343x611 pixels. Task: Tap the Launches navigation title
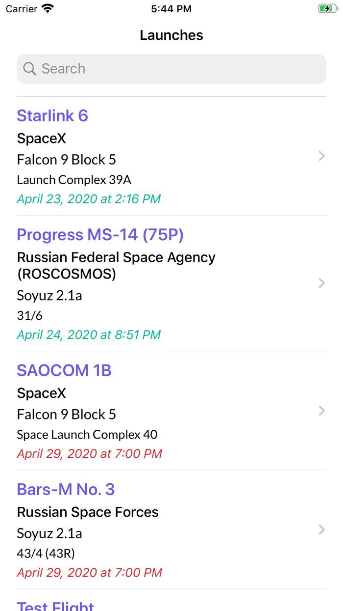click(x=171, y=35)
